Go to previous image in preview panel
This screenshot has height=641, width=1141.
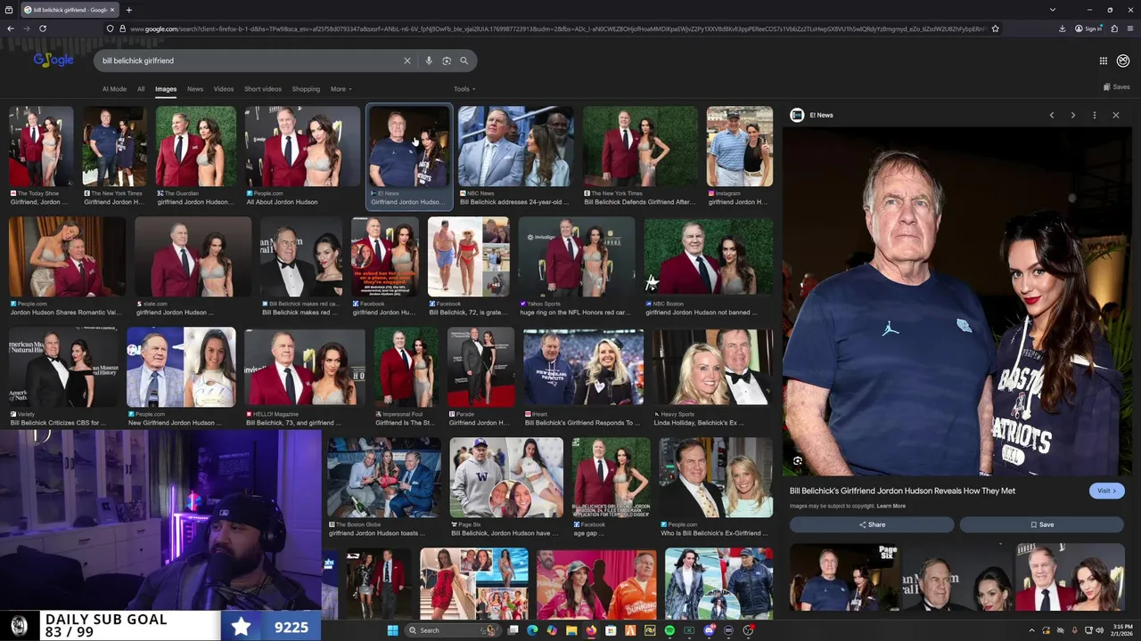pos(1052,115)
